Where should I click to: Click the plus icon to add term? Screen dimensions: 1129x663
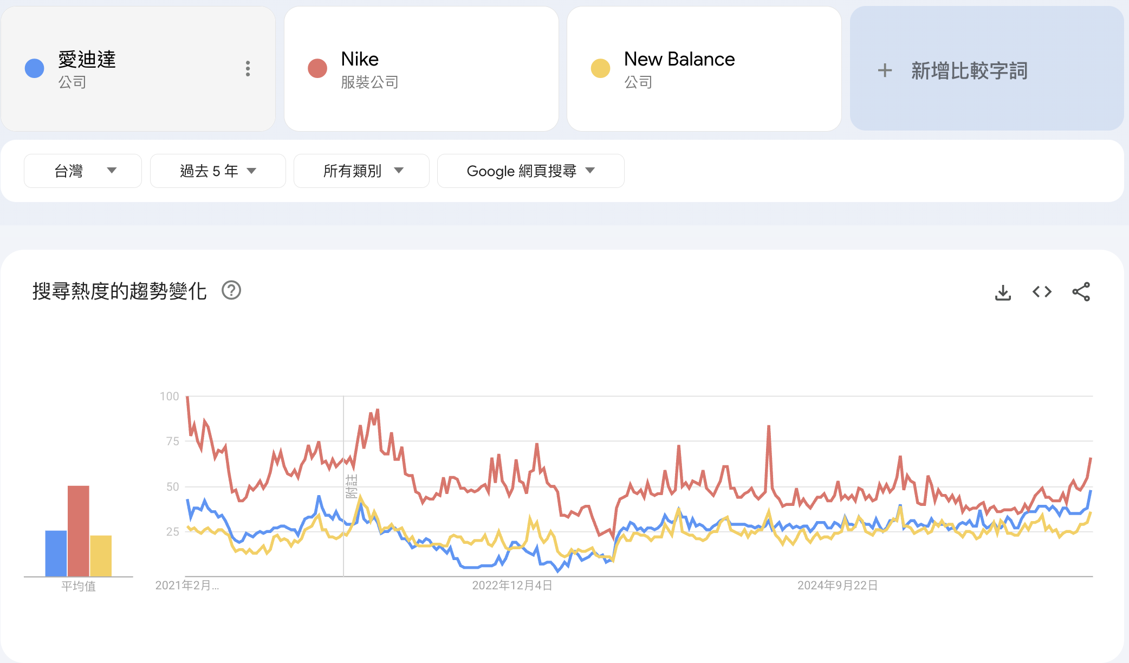click(x=885, y=70)
